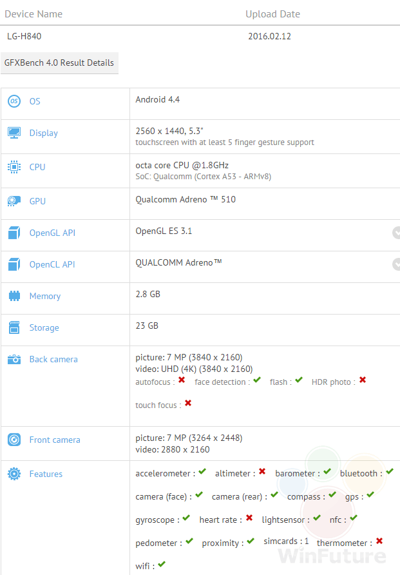Click the thermometer red cross mark
400x575 pixels.
pos(379,541)
